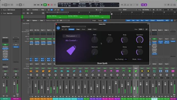The image size is (177, 100).
Task: Open the Tracks area View menu
Action: [x=43, y=10]
